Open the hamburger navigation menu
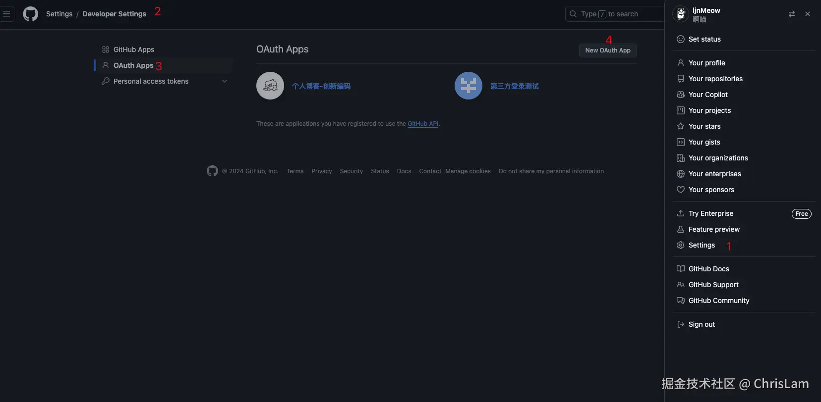 [6, 14]
